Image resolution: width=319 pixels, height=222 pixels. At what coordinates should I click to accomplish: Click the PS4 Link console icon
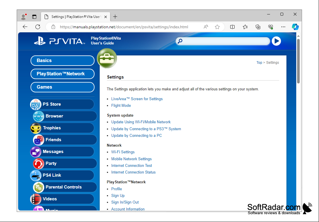click(36, 175)
